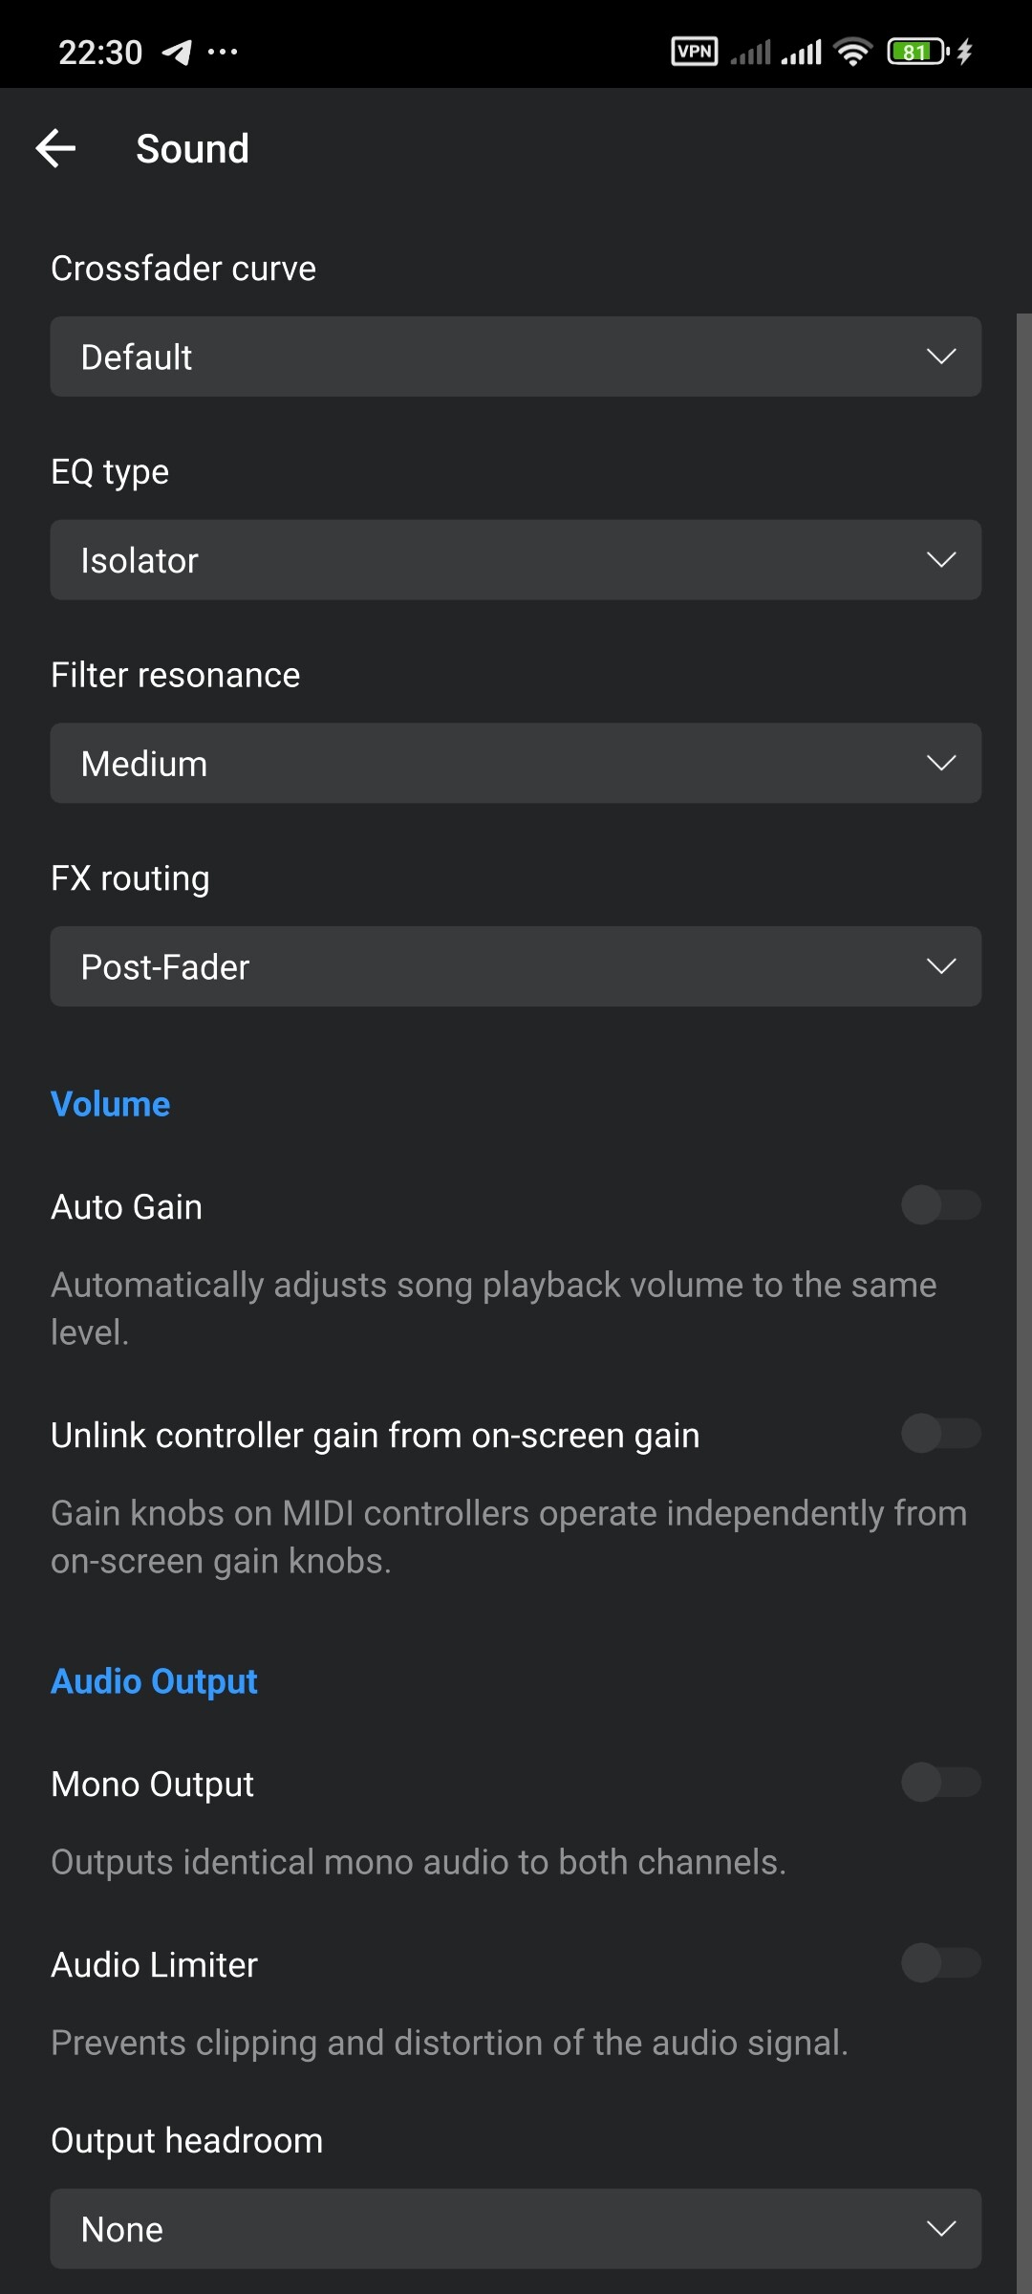Tap the cellular signal bars icon
Screen dimensions: 1032x2294
(801, 52)
